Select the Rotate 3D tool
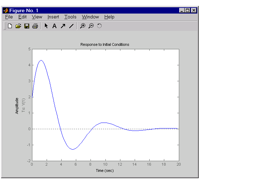The width and height of the screenshot is (261, 183). (x=99, y=26)
